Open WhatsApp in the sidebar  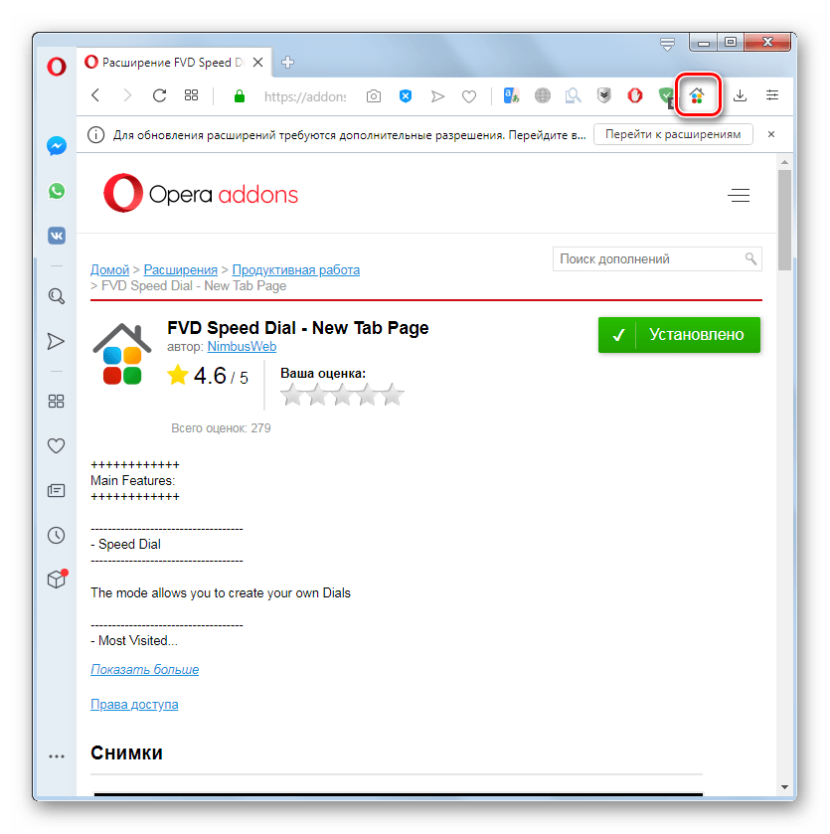(x=57, y=191)
